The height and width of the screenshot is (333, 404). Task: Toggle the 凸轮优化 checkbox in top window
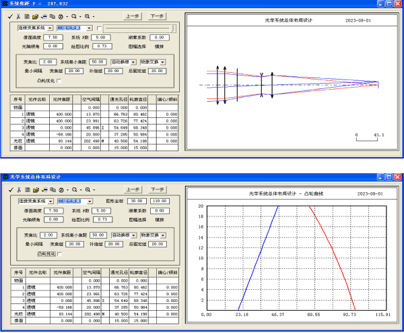click(59, 80)
